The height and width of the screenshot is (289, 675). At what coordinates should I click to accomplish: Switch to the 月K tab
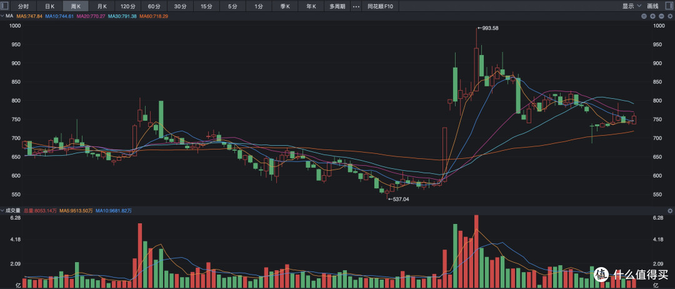coord(102,6)
